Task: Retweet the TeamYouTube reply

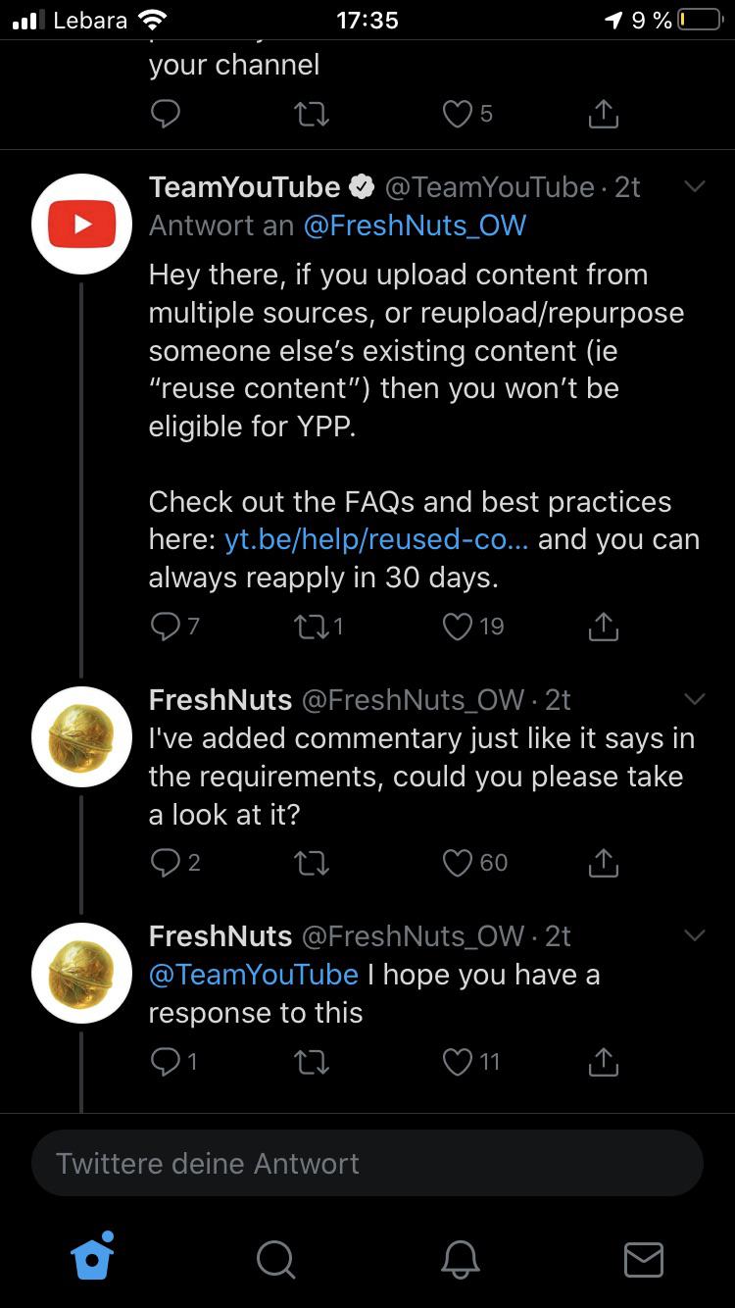Action: (x=313, y=626)
